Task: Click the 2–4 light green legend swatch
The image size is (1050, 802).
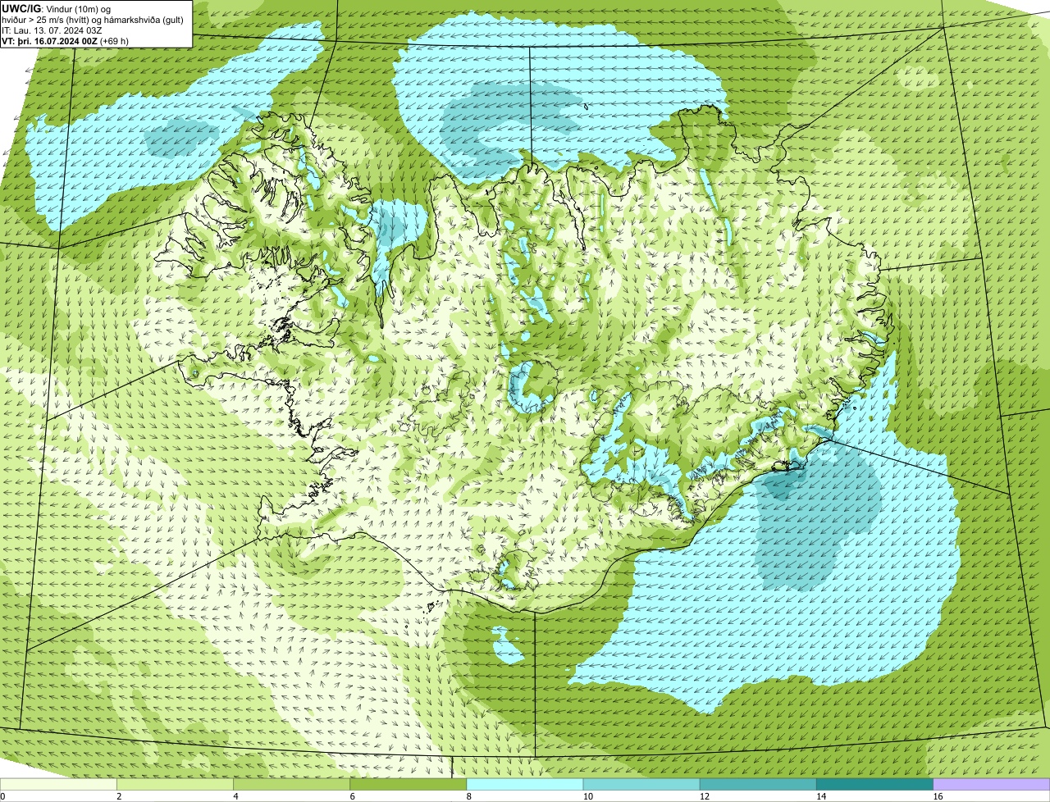Action: click(176, 784)
